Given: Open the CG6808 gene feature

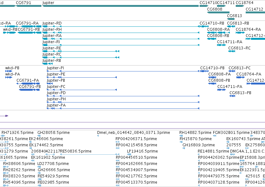Looking at the screenshot, I should [218, 12].
